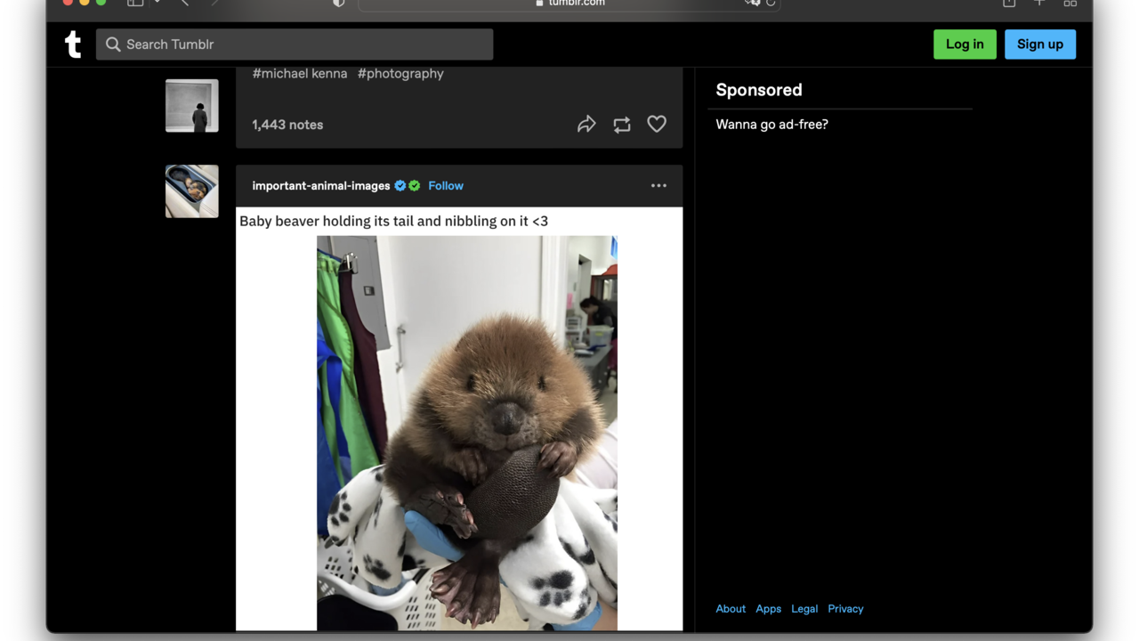Reload the page in Safari
Image resolution: width=1139 pixels, height=641 pixels.
(771, 3)
